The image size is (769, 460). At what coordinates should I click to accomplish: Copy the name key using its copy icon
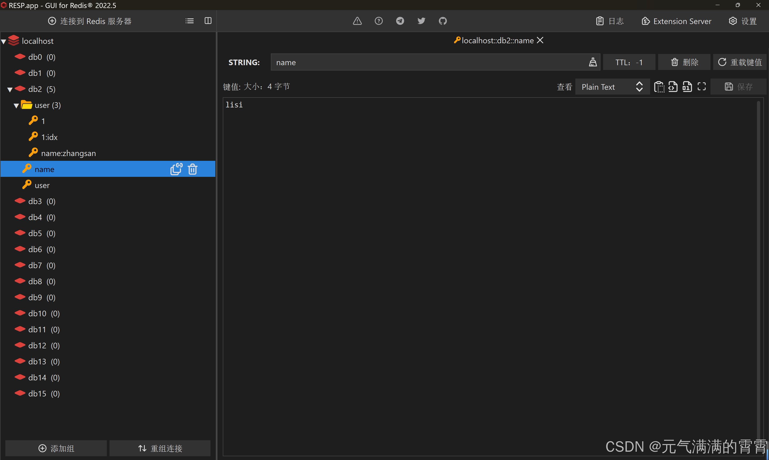(x=176, y=169)
